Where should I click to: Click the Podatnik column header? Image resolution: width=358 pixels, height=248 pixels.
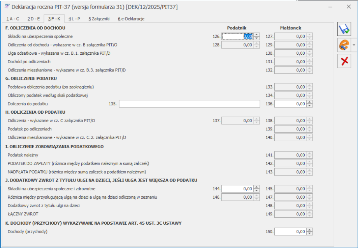click(x=237, y=28)
